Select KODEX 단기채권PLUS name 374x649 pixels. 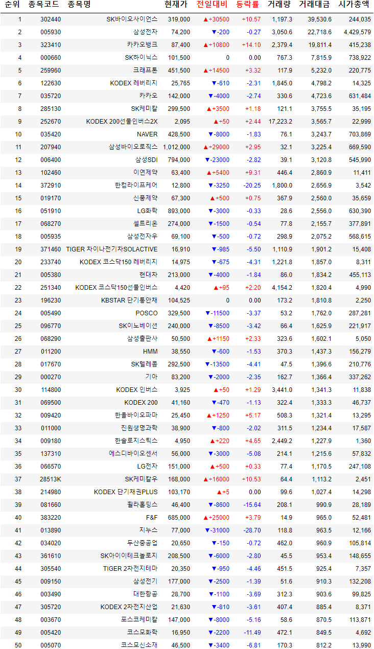[126, 492]
